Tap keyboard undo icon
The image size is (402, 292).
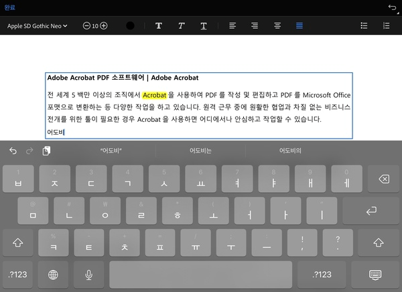(x=13, y=151)
